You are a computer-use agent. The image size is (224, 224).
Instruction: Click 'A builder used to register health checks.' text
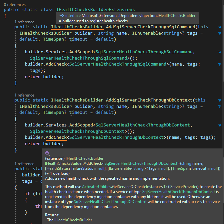pyautogui.click(x=94, y=21)
